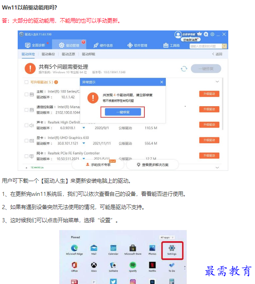Open the To Do app icon
The image size is (255, 284).
172,265
